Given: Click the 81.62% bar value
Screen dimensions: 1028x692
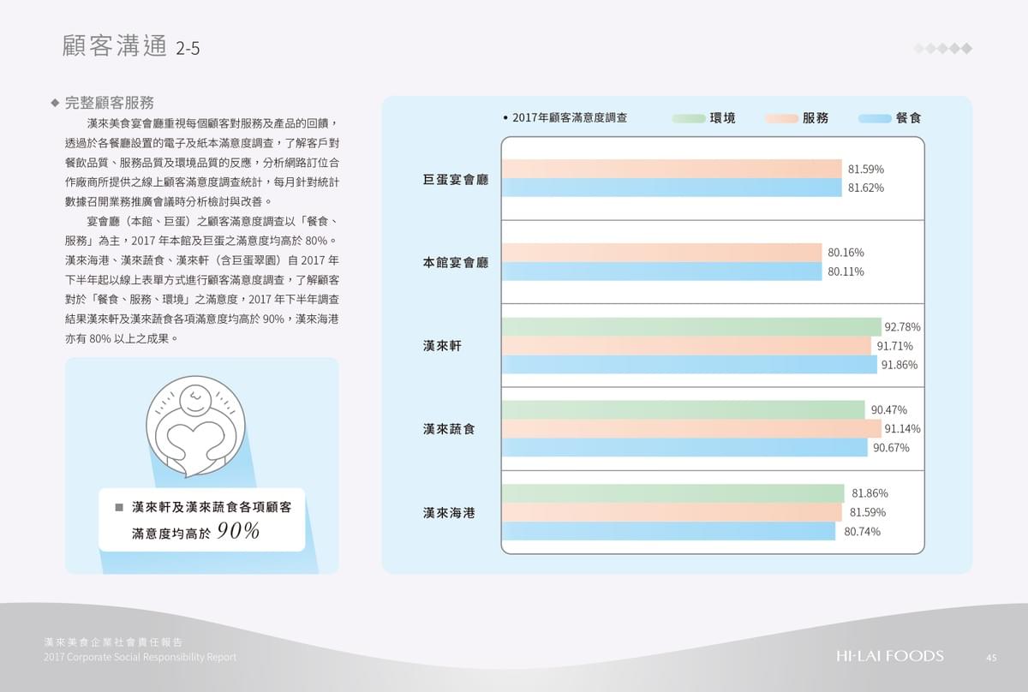Looking at the screenshot, I should [865, 188].
